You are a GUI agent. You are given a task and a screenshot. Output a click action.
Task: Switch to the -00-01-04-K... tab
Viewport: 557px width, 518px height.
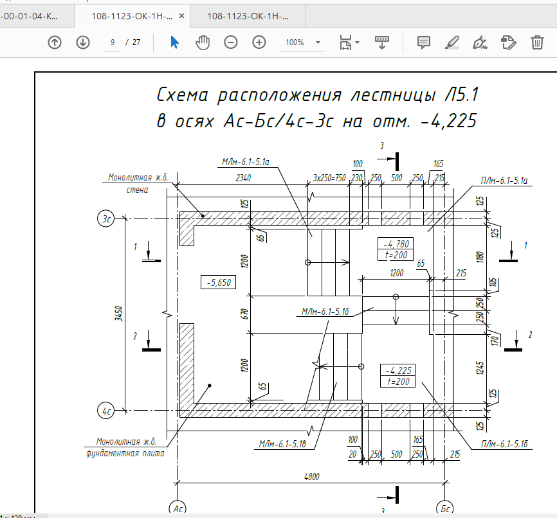coord(37,16)
